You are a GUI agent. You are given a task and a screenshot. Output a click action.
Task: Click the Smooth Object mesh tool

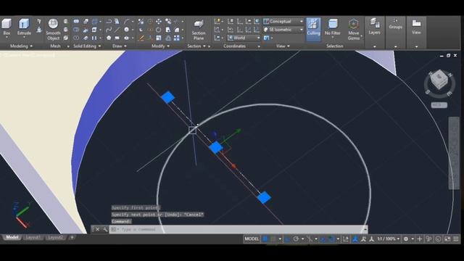coord(53,29)
